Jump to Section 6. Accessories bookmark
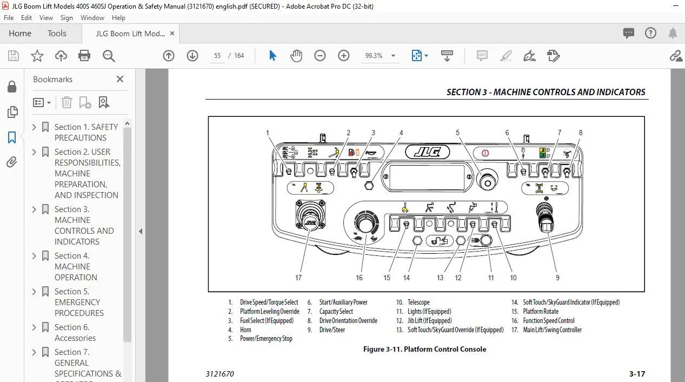The image size is (685, 382). (x=75, y=332)
